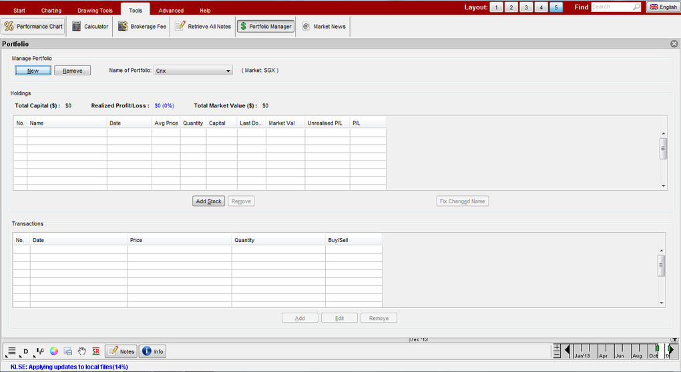The width and height of the screenshot is (681, 372).
Task: Open the chart list lines icon
Action: [12, 351]
